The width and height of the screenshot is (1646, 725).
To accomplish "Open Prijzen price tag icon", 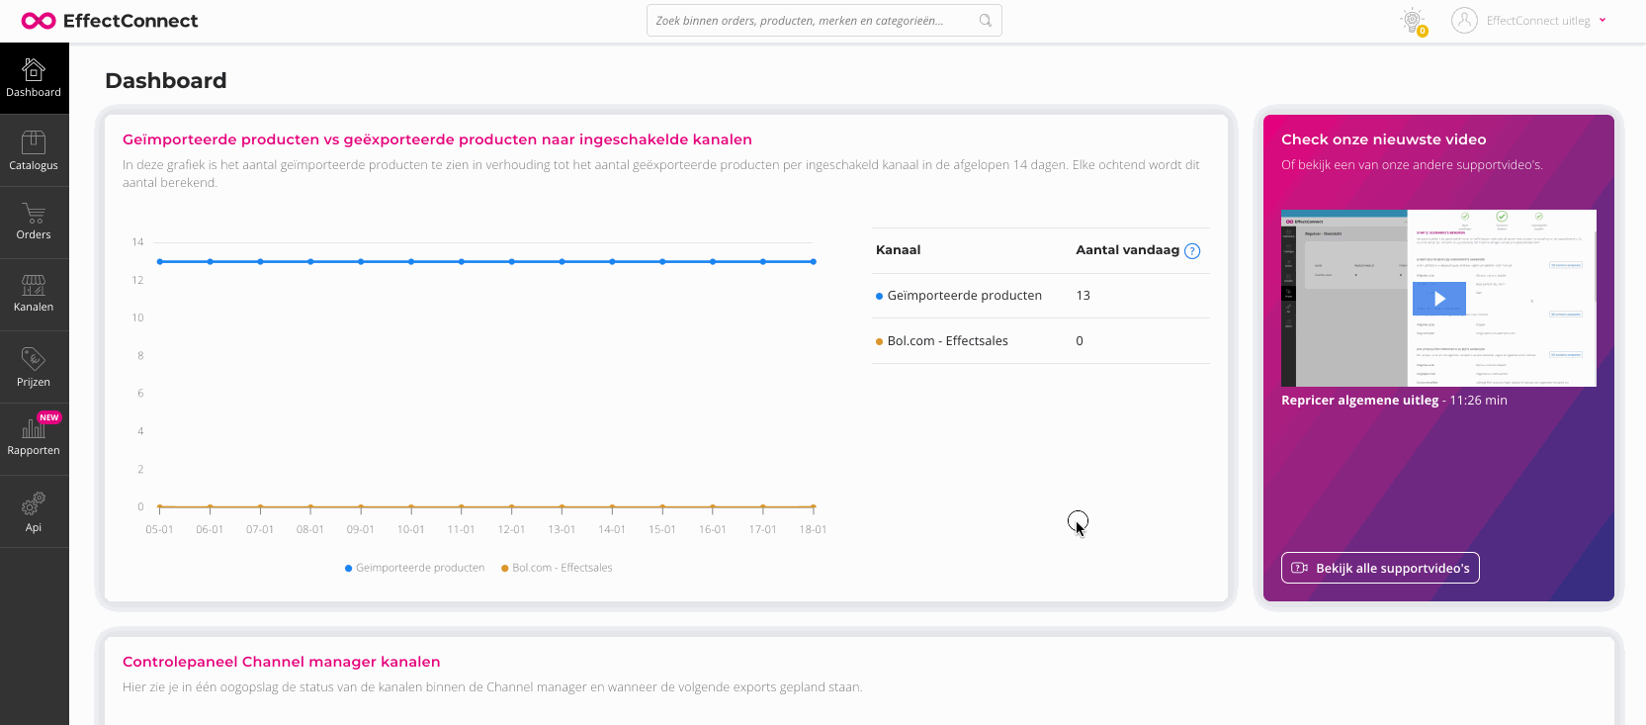I will [x=34, y=358].
